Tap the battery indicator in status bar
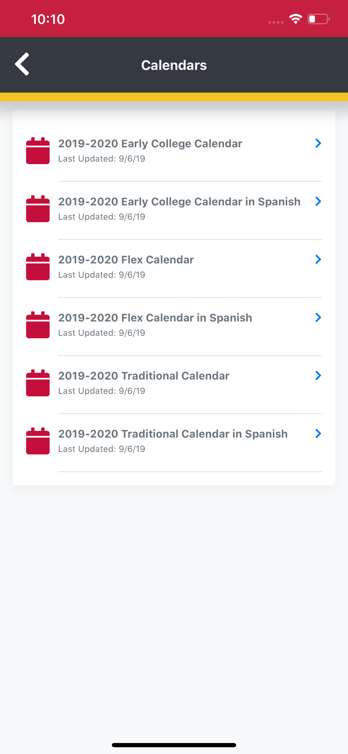The image size is (348, 754). tap(319, 19)
